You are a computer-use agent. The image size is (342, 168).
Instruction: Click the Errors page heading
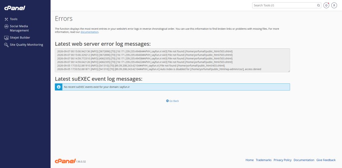[x=63, y=19]
